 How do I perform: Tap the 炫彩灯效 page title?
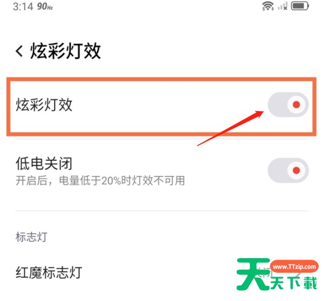65,51
